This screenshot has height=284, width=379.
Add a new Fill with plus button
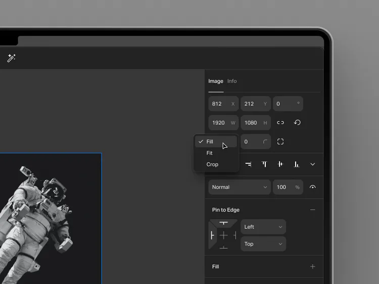pyautogui.click(x=312, y=266)
